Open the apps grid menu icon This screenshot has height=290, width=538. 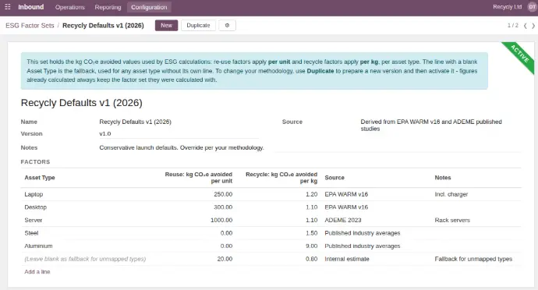(x=8, y=7)
